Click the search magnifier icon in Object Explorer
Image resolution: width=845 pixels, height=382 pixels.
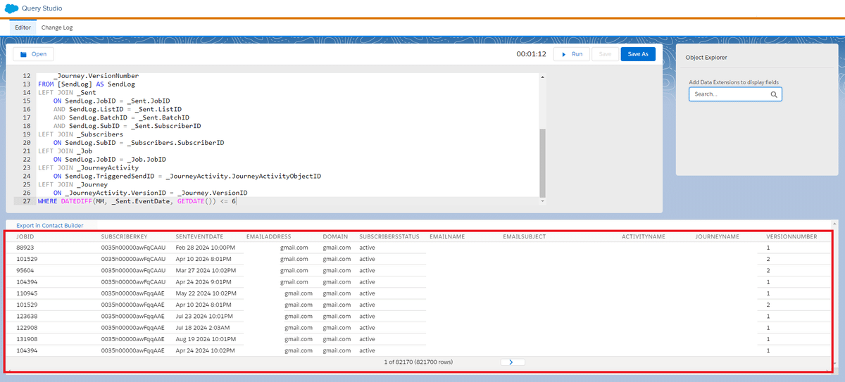click(773, 94)
